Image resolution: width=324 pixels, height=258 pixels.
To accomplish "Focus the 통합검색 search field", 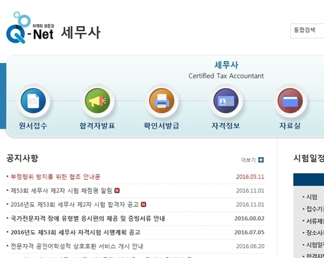I will click(307, 31).
